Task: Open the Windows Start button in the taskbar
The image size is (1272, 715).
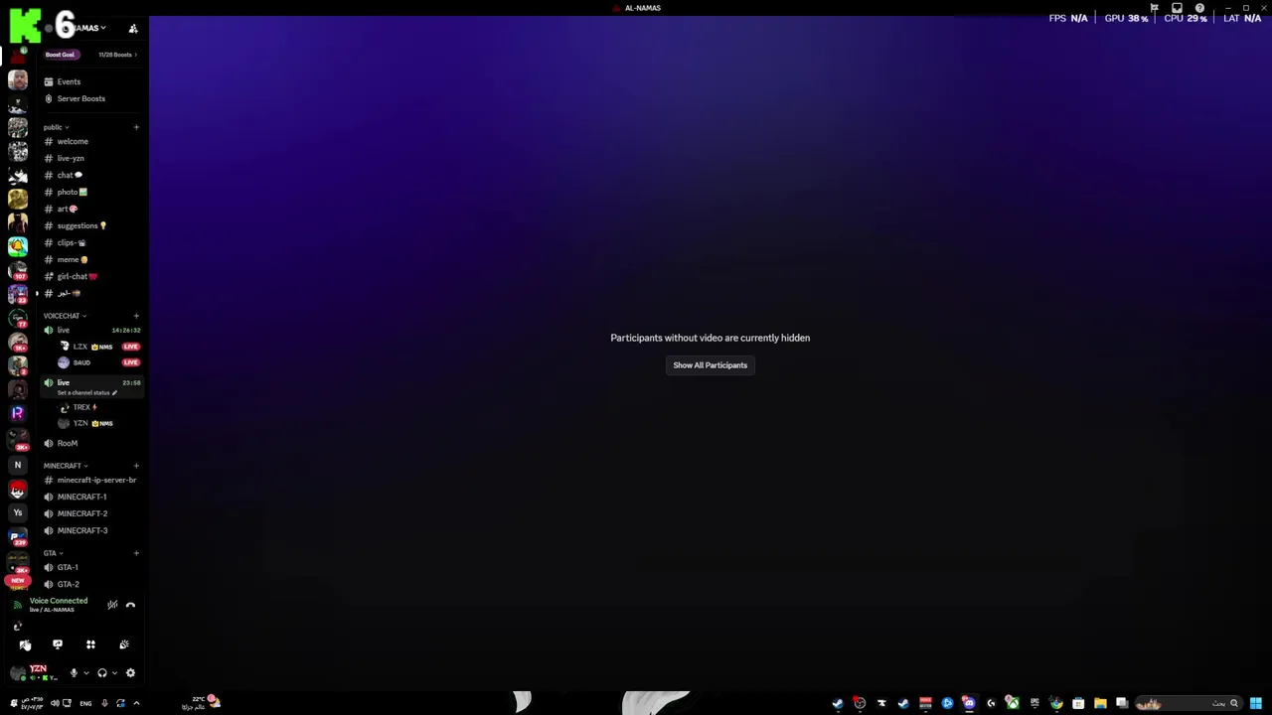Action: pos(1256,703)
